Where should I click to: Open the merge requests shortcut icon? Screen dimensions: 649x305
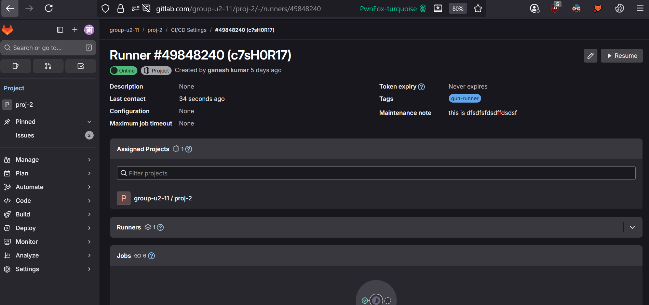[48, 66]
